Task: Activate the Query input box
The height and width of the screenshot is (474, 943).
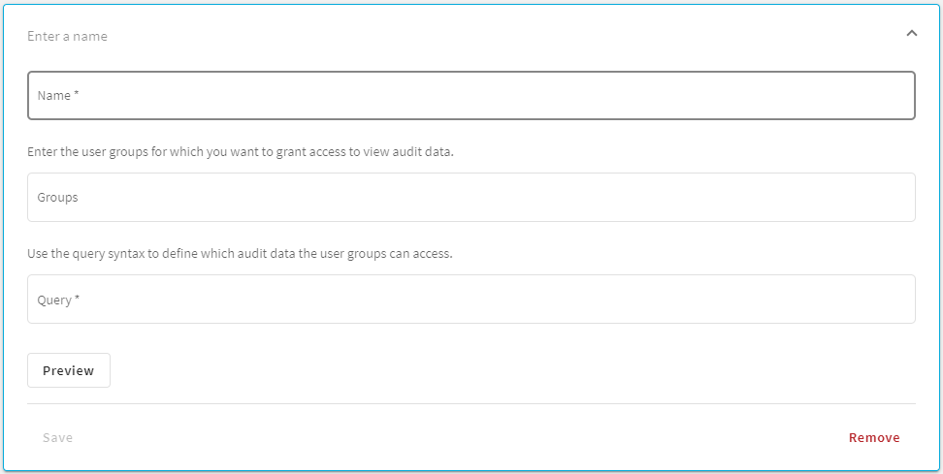Action: pyautogui.click(x=471, y=300)
